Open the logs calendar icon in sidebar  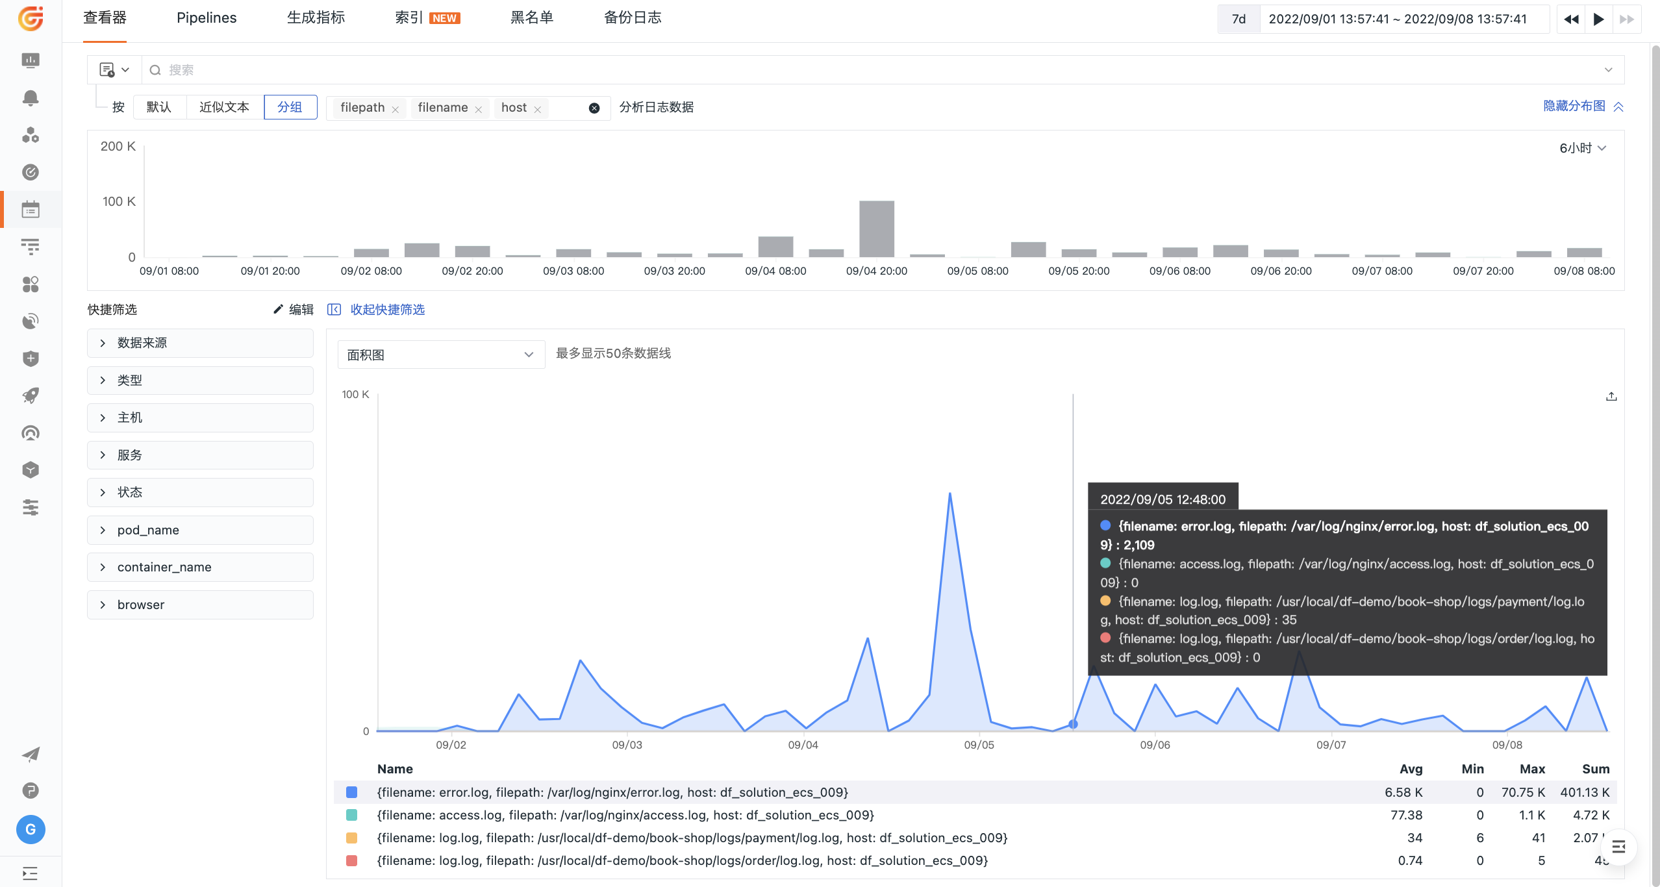tap(31, 210)
